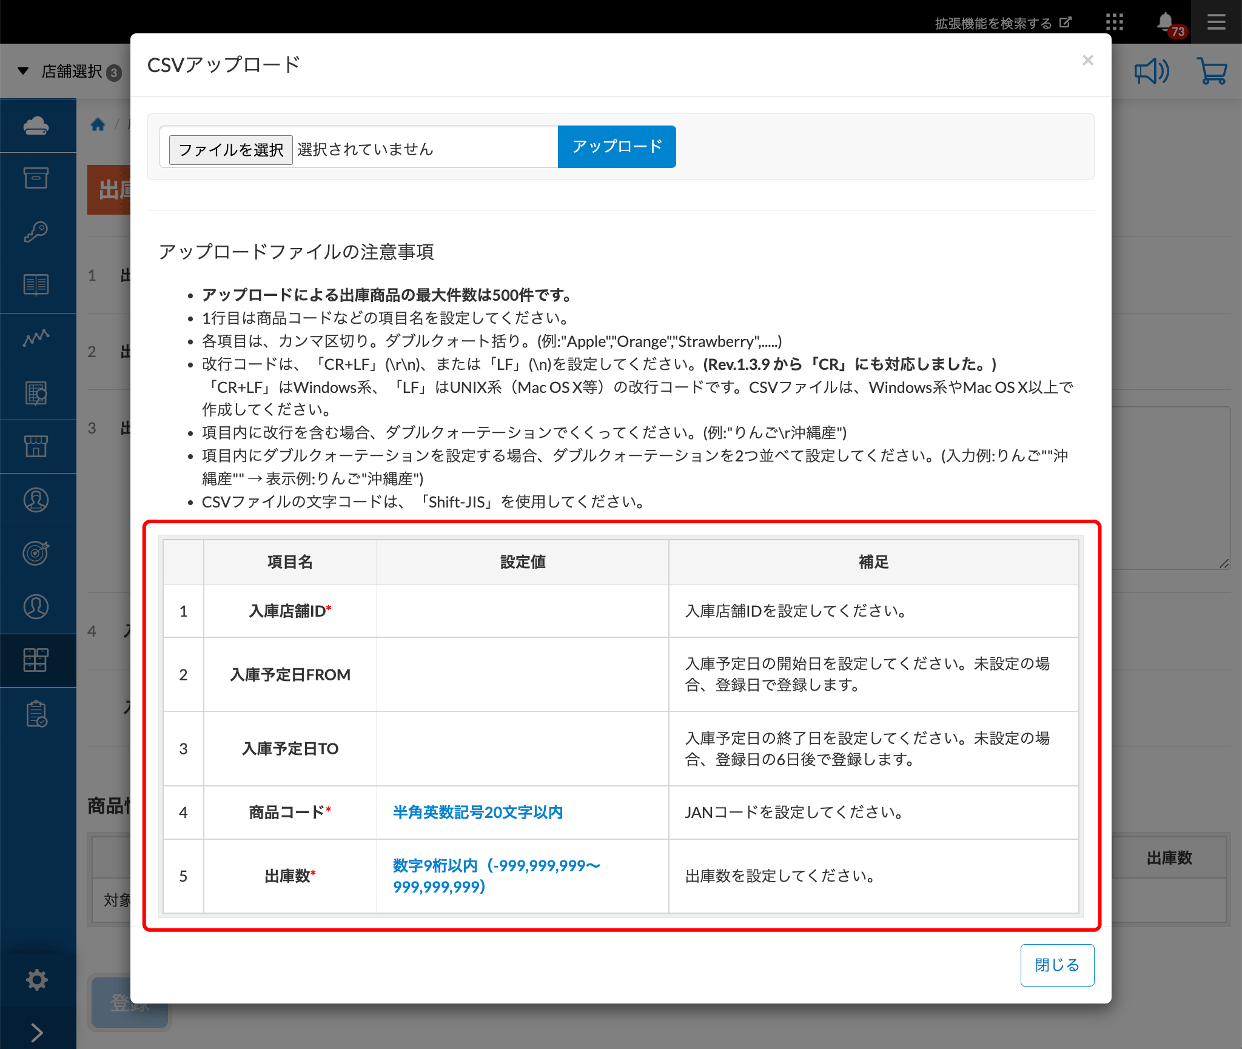1242x1049 pixels.
Task: Click the clipboard check sidebar icon
Action: 36,714
